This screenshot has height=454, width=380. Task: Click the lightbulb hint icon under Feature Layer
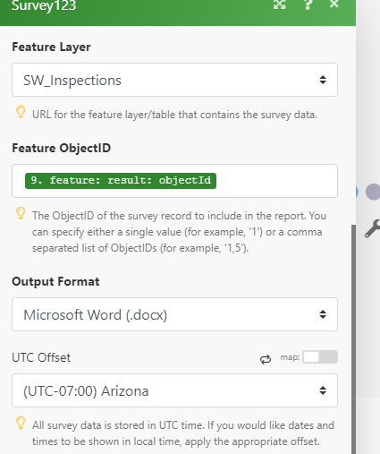(x=21, y=112)
